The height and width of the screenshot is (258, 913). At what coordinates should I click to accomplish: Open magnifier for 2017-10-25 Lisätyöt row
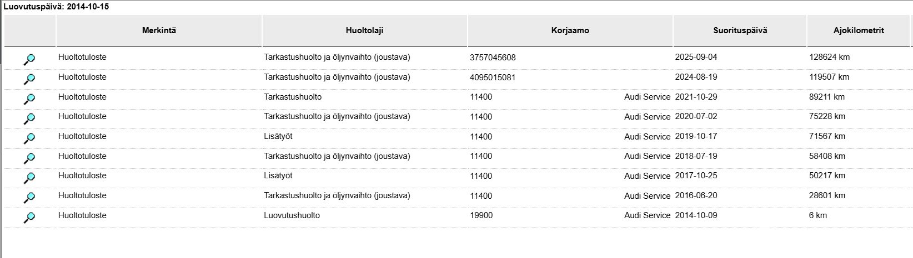pos(29,178)
